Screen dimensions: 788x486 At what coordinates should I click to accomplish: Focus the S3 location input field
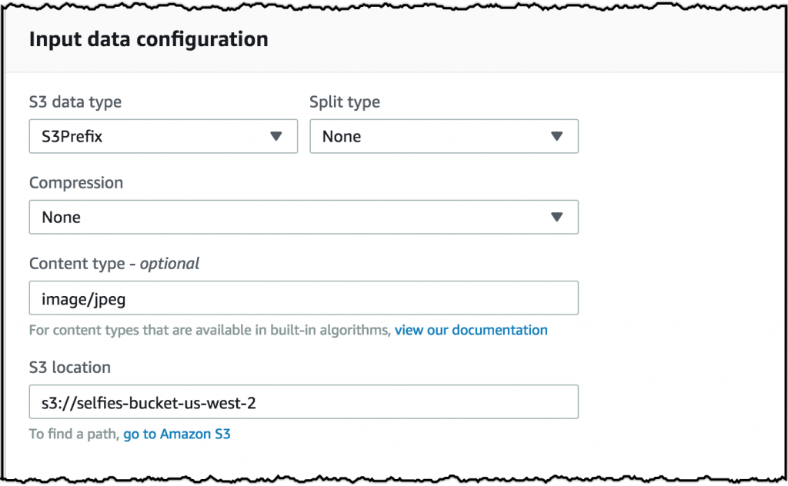point(303,401)
